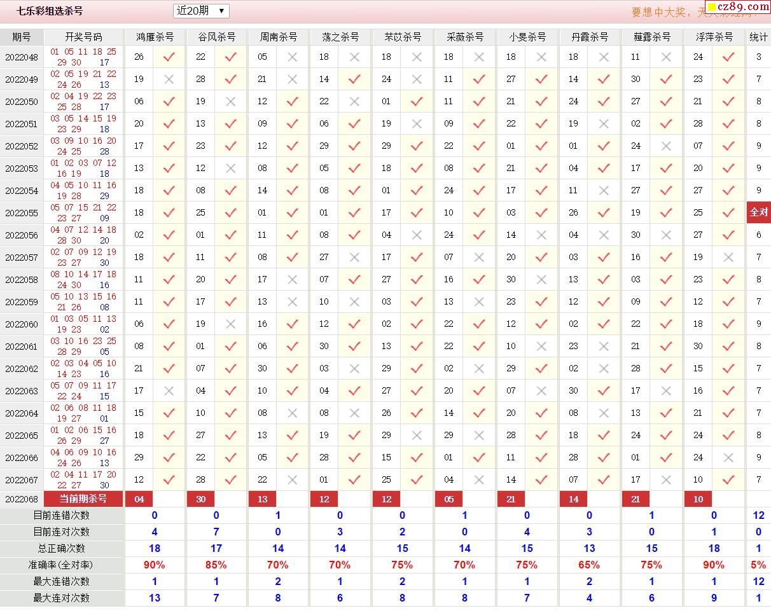This screenshot has width=771, height=613.
Task: Click the check mark for 葭露杀号 in row 2022051
Action: point(666,123)
